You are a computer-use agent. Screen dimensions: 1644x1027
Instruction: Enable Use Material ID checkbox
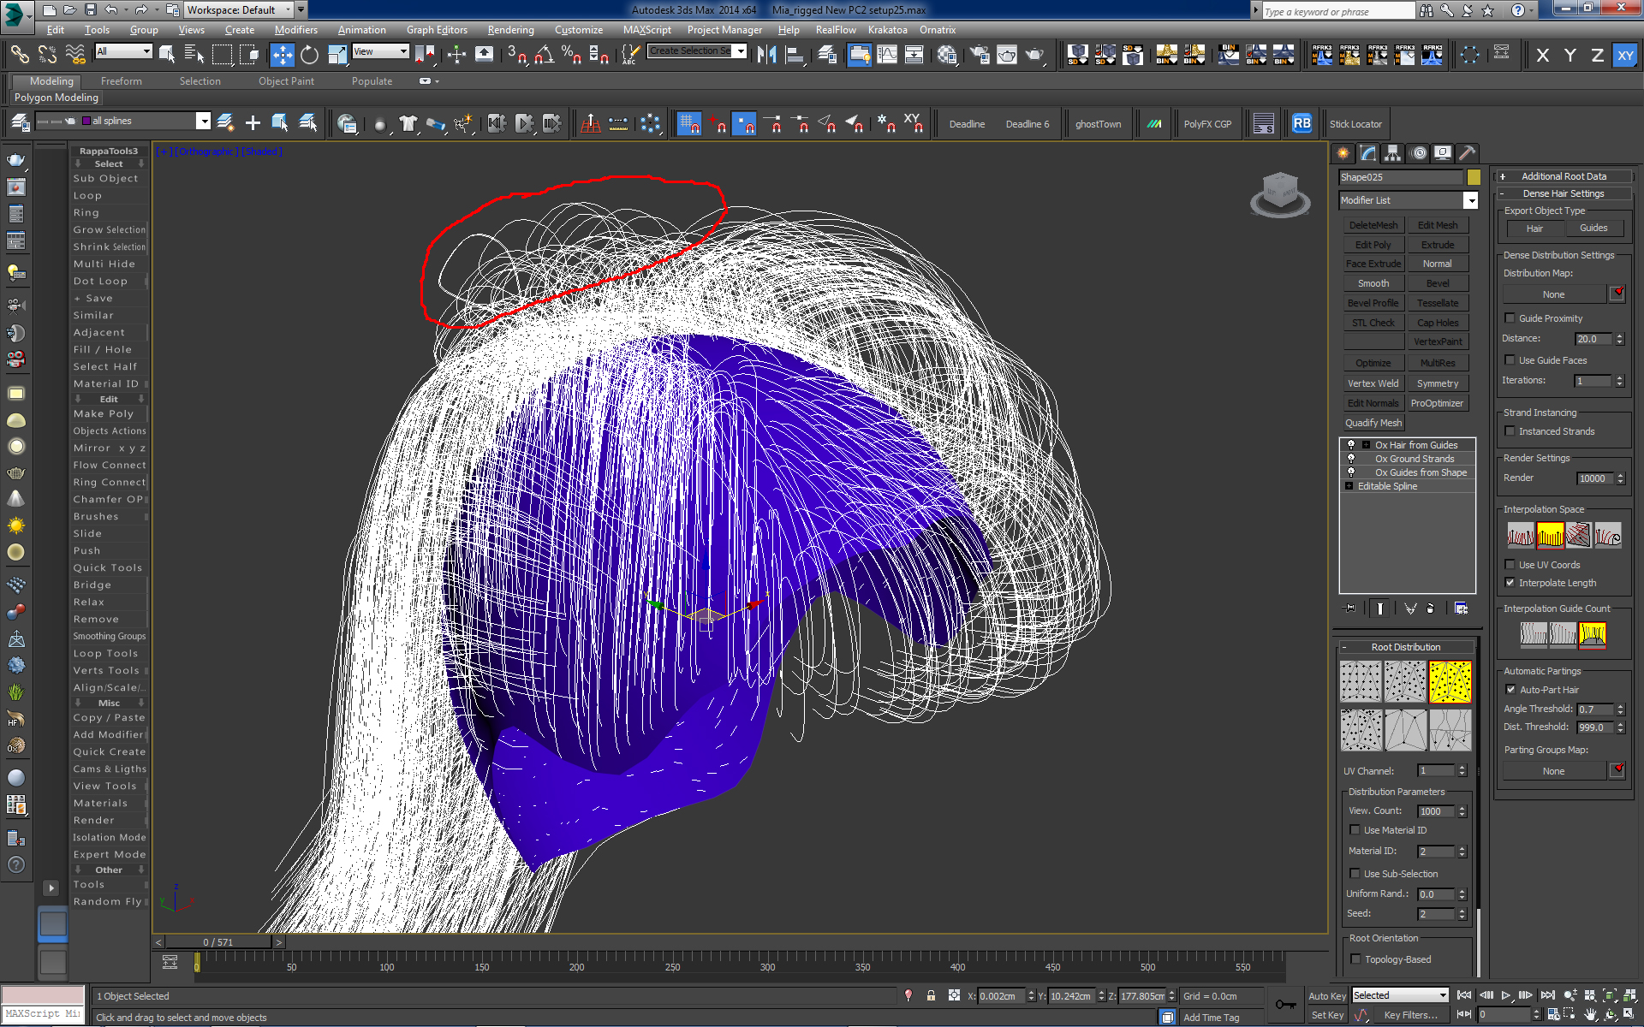1355,830
